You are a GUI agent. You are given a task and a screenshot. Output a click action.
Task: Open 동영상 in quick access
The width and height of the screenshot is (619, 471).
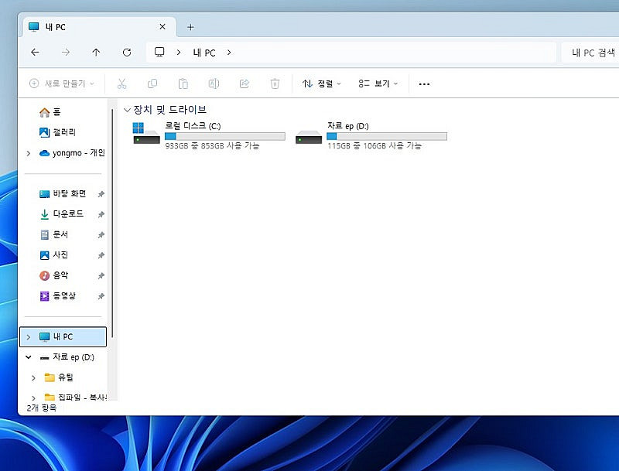tap(63, 296)
